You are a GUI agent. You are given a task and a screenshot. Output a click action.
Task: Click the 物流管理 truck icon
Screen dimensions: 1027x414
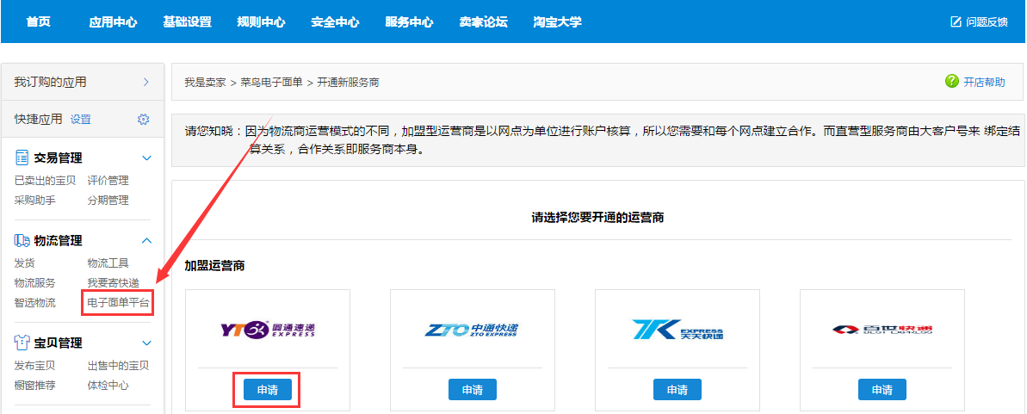click(x=22, y=240)
